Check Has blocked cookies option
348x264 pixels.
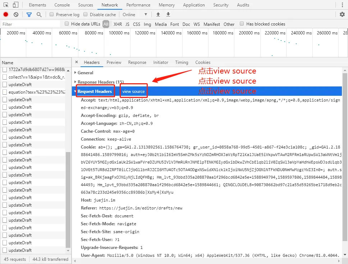click(242, 23)
